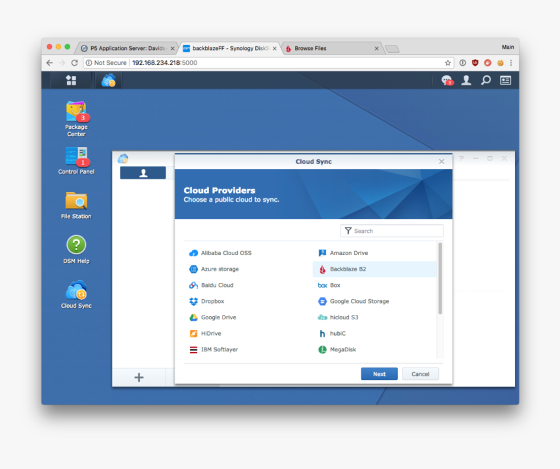The width and height of the screenshot is (560, 469).
Task: Bookmark this page with star icon
Action: point(447,62)
